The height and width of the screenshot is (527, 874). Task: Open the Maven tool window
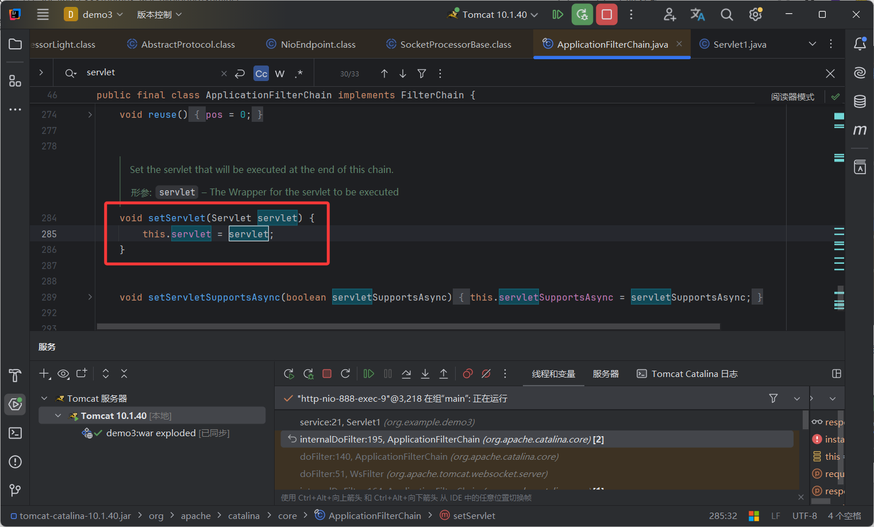(x=860, y=130)
